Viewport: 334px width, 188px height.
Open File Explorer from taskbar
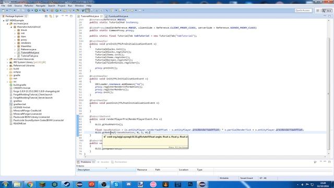point(17,184)
